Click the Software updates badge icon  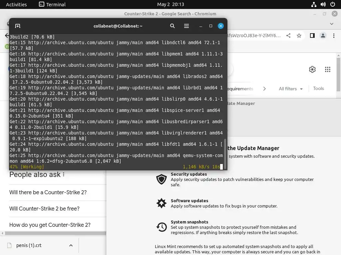[162, 203]
